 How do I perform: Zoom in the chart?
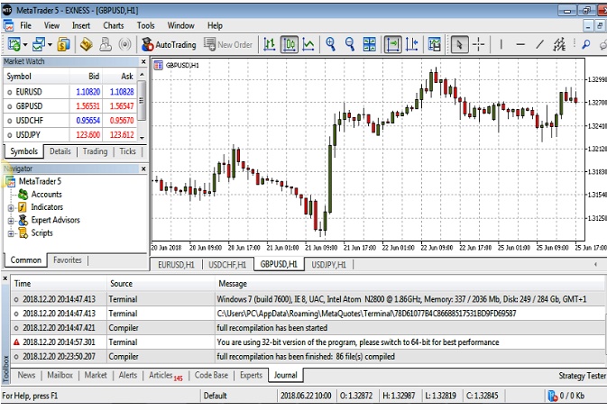[x=331, y=44]
